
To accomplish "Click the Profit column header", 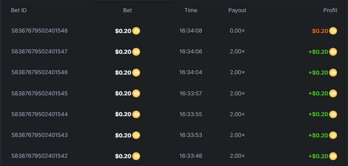I will (330, 10).
